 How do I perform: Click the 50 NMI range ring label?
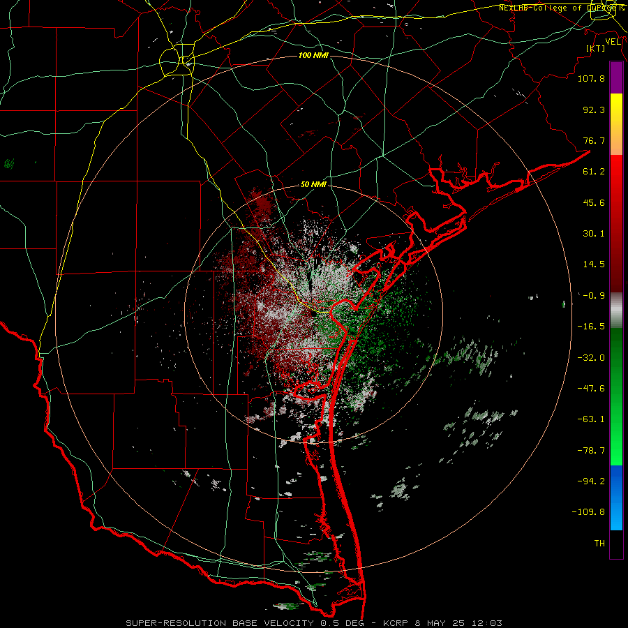tap(313, 184)
